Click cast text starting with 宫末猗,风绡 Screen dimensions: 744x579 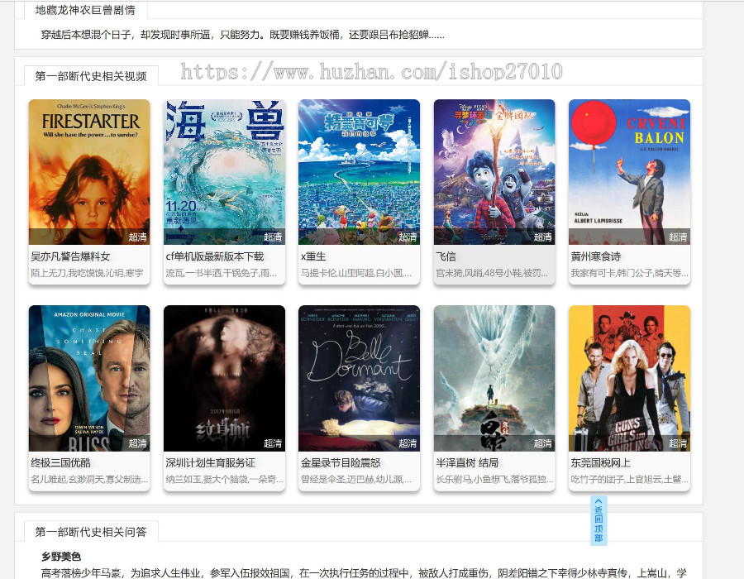[492, 273]
